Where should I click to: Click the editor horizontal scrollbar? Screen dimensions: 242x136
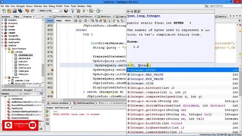[x=94, y=100]
